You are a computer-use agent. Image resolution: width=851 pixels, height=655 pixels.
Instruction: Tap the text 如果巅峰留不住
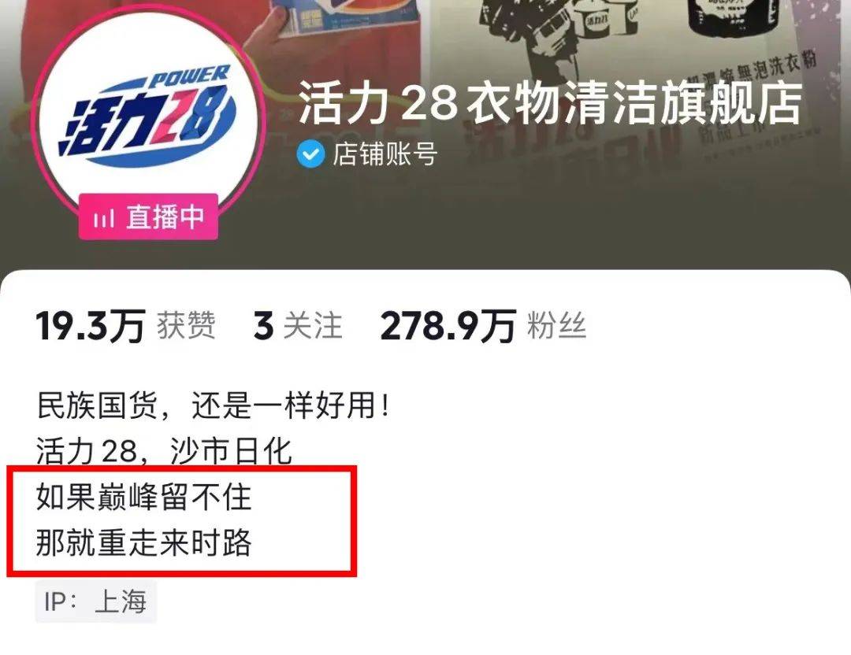pos(144,497)
